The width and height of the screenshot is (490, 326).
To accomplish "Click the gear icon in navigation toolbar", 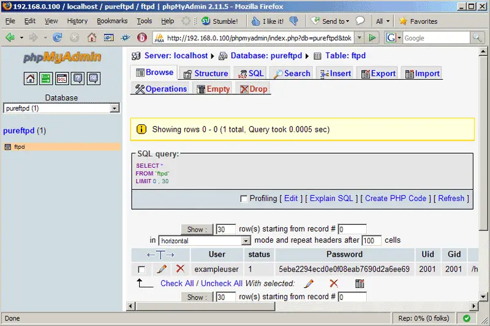I will click(x=126, y=38).
